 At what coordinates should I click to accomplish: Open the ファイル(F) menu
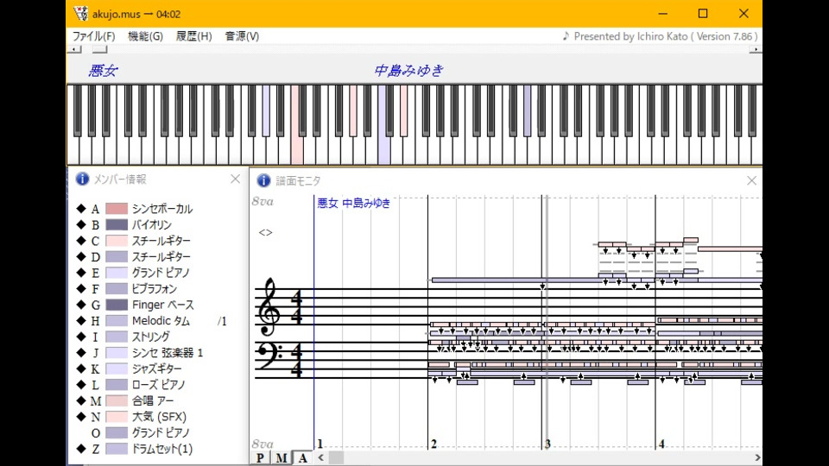(x=93, y=36)
